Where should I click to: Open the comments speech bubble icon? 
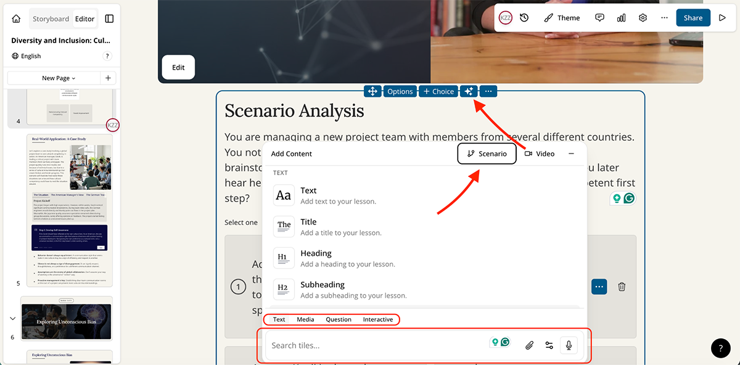pos(599,17)
